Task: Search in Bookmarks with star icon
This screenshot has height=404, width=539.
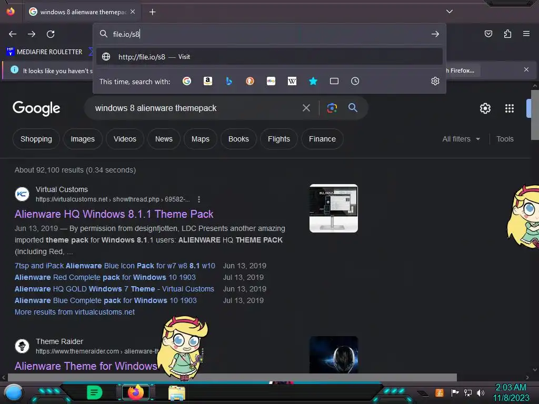Action: tap(313, 81)
